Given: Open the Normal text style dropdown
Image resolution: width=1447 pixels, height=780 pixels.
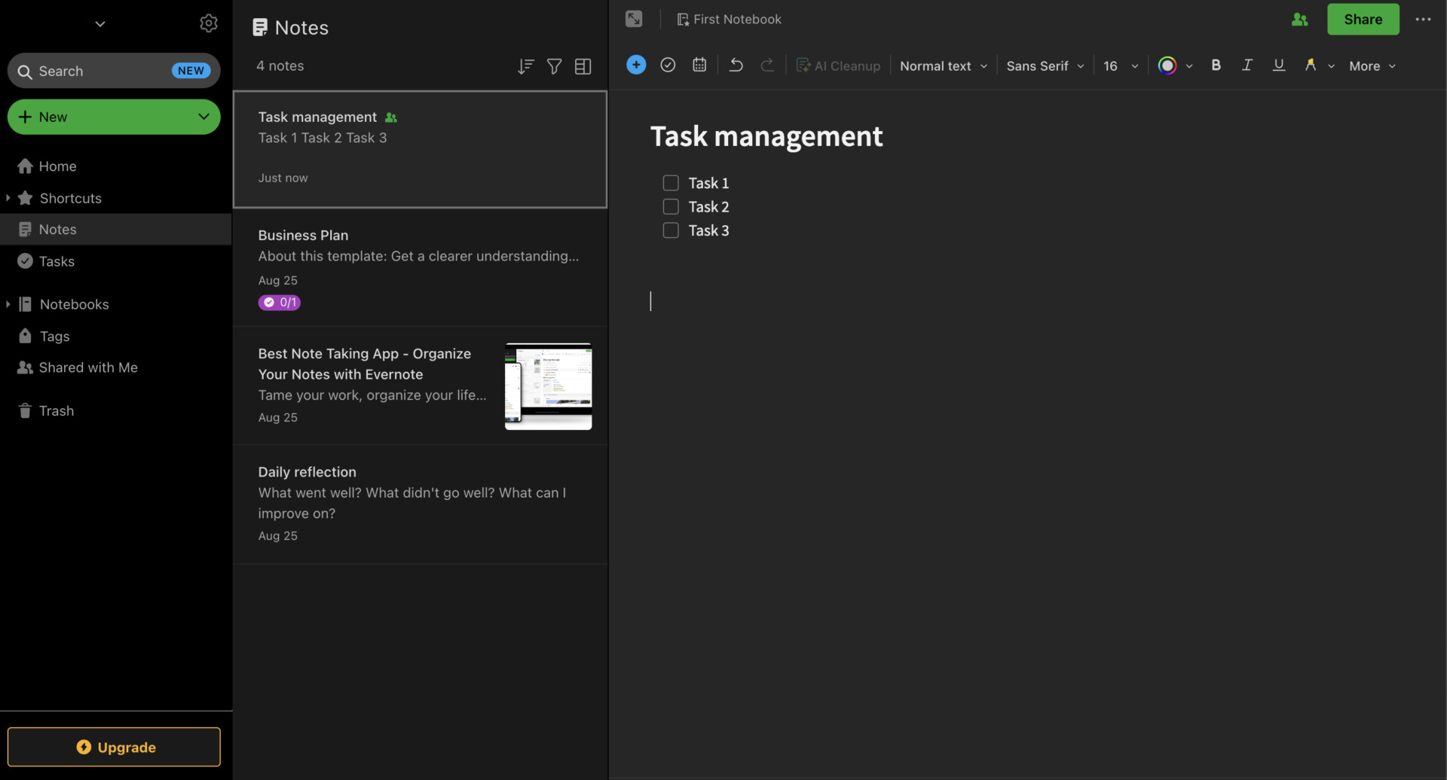Looking at the screenshot, I should click(942, 66).
